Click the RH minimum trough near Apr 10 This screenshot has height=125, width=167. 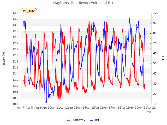pyautogui.click(x=46, y=103)
